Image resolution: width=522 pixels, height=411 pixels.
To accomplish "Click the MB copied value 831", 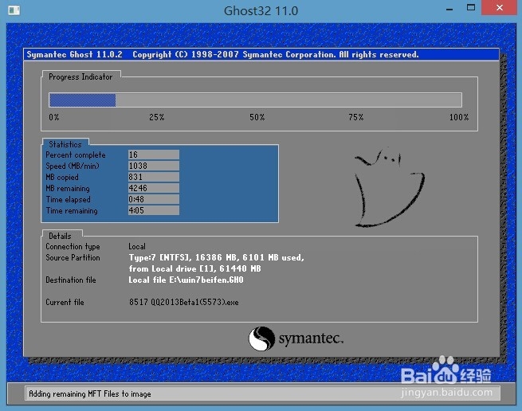I will click(x=154, y=177).
